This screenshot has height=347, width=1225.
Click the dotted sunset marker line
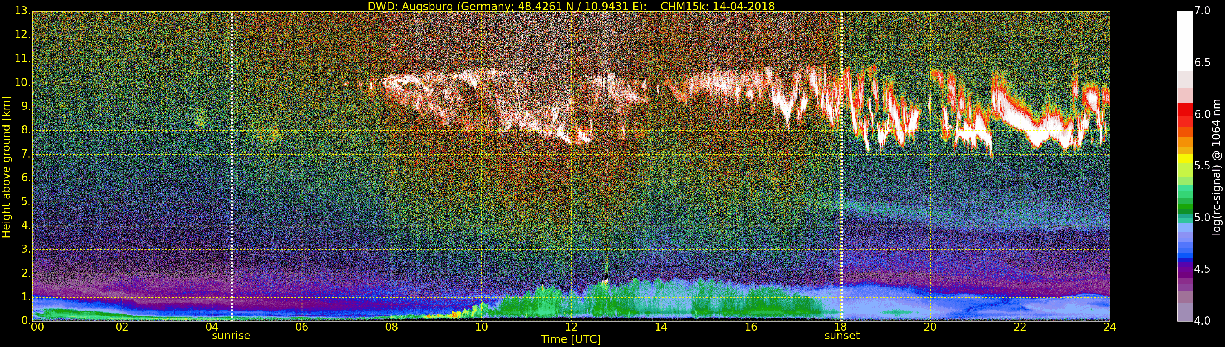842,167
